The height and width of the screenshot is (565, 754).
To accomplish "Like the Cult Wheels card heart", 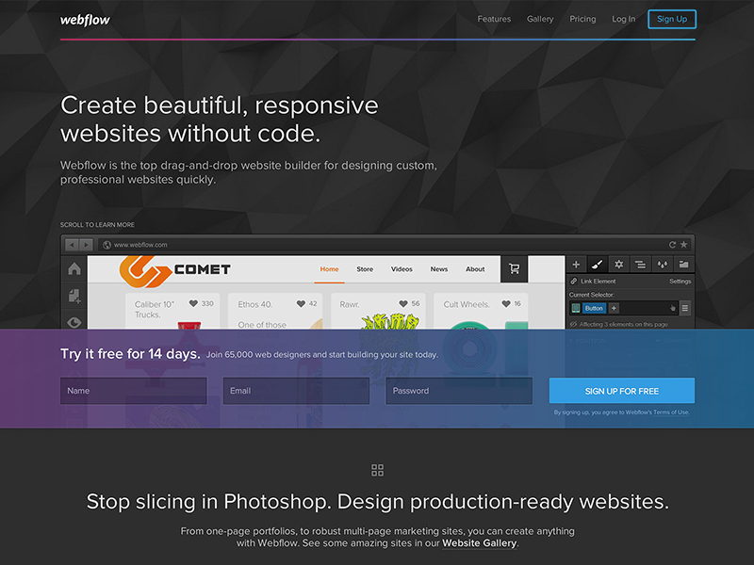I will tap(506, 303).
